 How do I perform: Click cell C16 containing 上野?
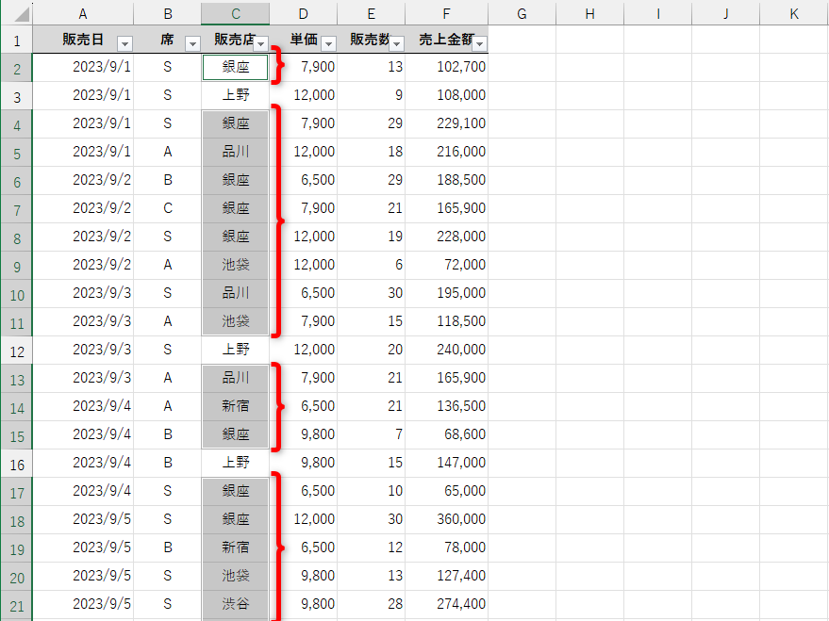point(235,463)
